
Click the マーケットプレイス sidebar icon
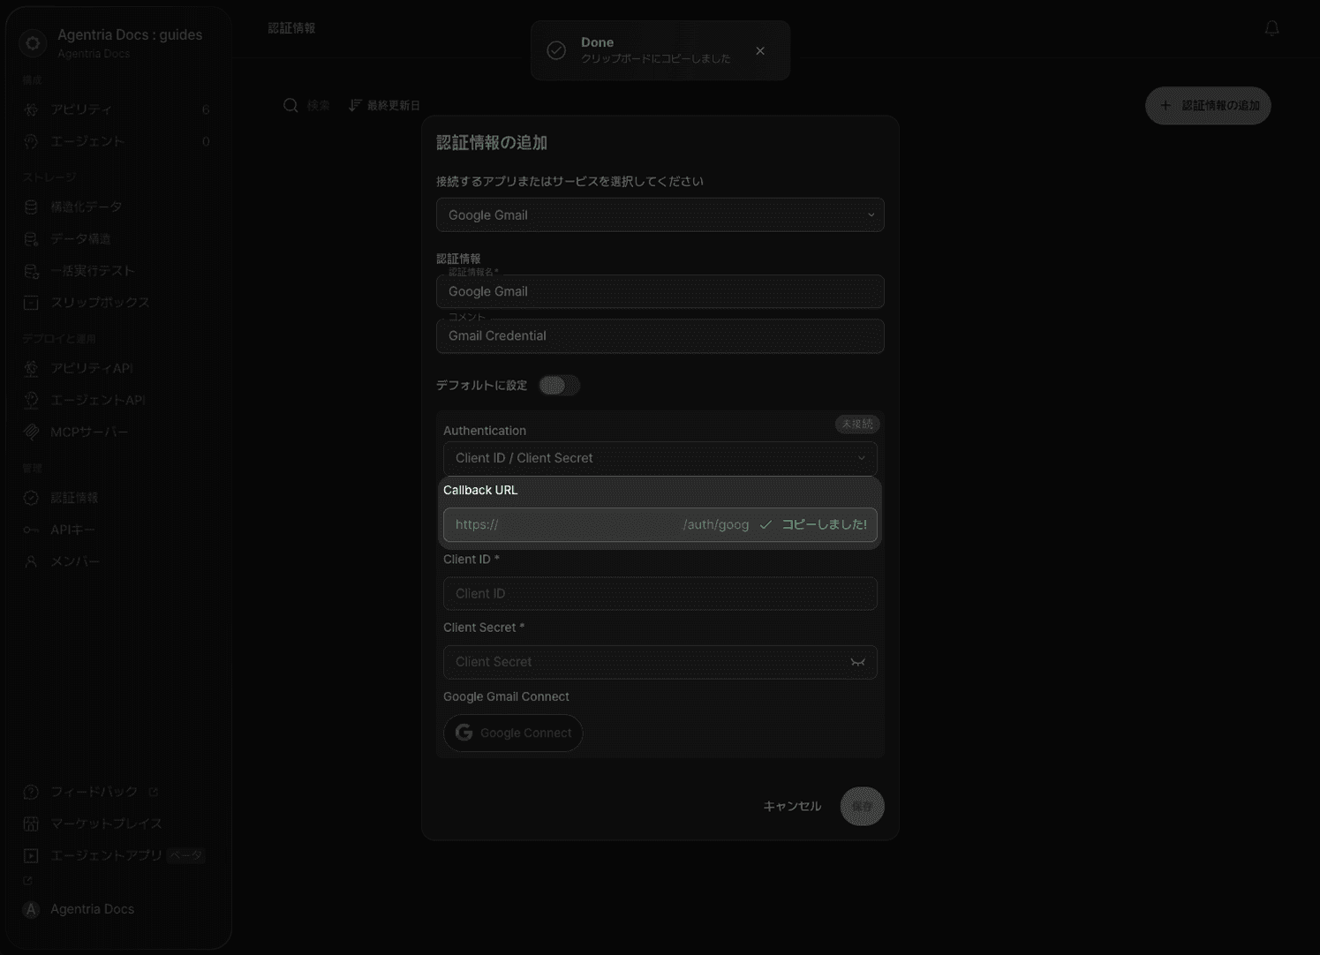31,823
